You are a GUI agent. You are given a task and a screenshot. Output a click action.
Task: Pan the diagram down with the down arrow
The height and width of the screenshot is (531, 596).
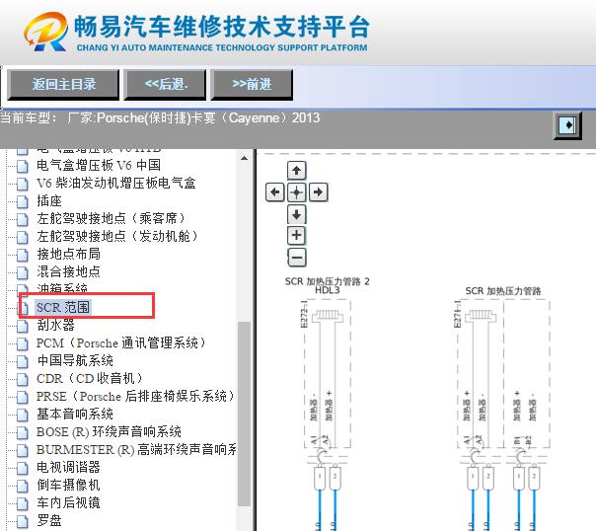click(296, 214)
